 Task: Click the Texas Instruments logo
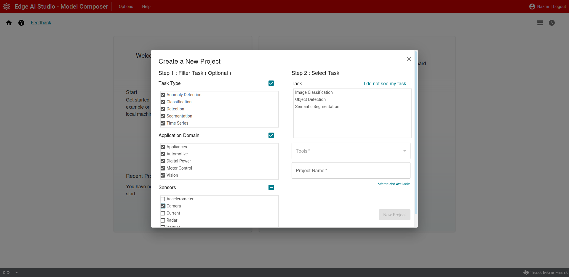[545, 273]
